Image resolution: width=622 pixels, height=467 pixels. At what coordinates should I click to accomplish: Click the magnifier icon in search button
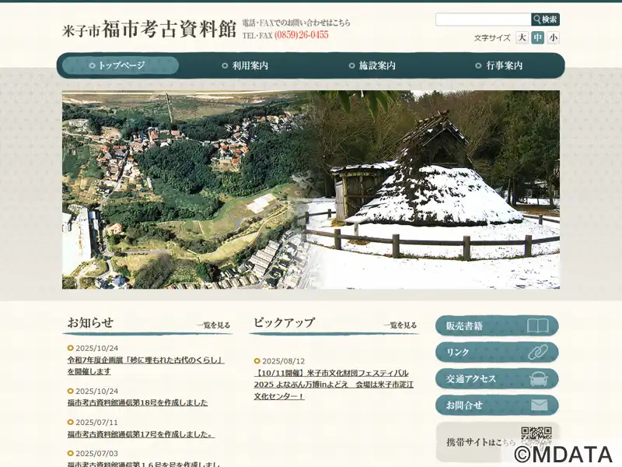536,19
